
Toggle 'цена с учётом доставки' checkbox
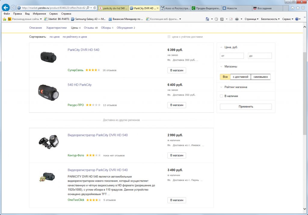coord(169,37)
